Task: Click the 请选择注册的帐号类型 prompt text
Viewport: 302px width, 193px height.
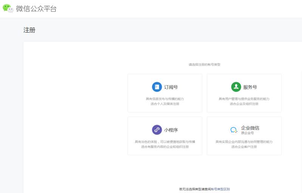Action: [204, 64]
